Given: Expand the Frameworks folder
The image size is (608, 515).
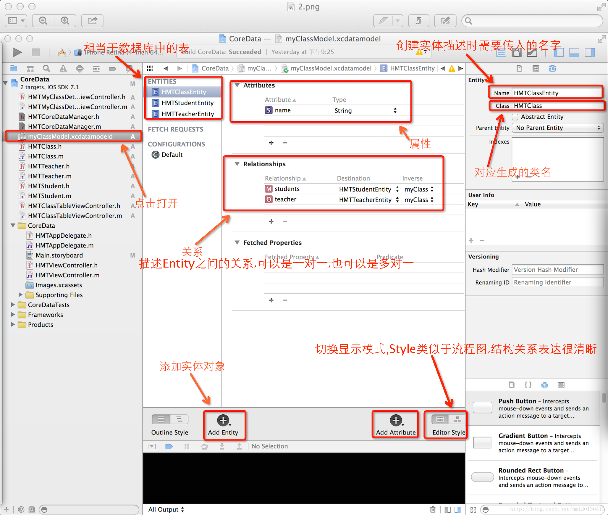Looking at the screenshot, I should 13,315.
